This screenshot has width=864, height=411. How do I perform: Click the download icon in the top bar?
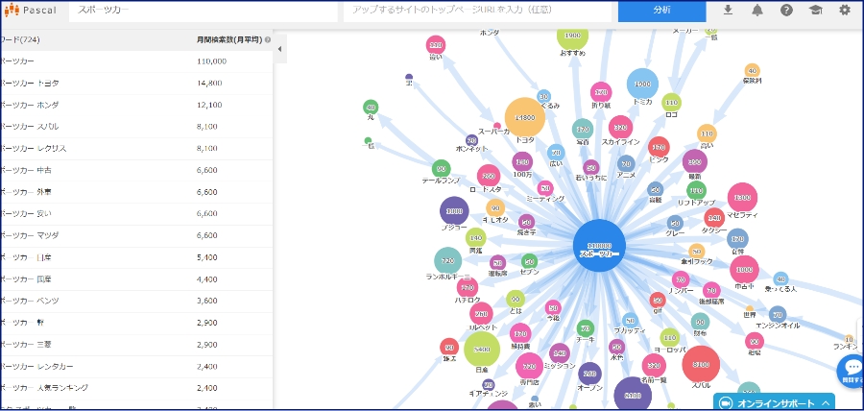728,11
